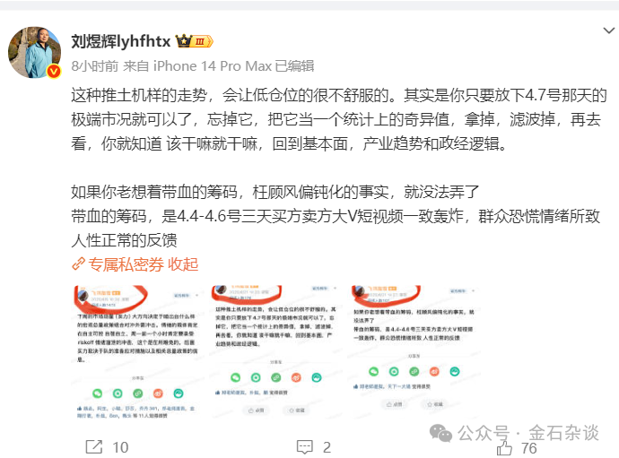Open the middle attached screenshot thumbnail
The width and height of the screenshot is (619, 458).
(x=275, y=352)
